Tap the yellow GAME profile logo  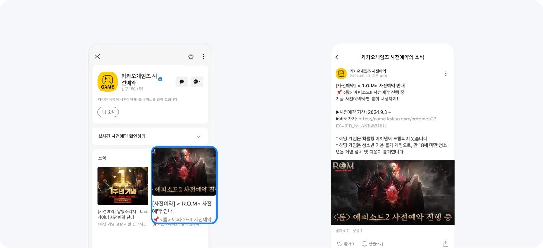(108, 82)
